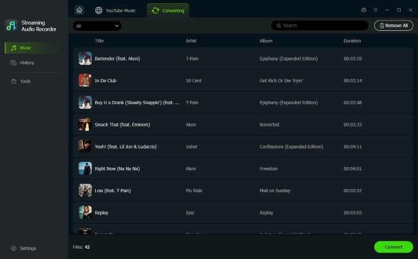Click the green Convert button
Viewport: 418px width, 259px height.
tap(394, 247)
